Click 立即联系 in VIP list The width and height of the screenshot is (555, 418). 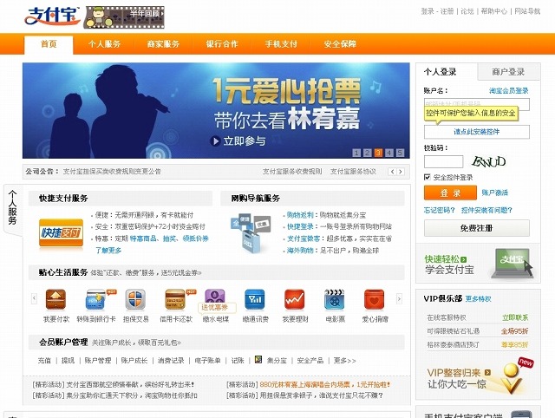click(x=515, y=317)
